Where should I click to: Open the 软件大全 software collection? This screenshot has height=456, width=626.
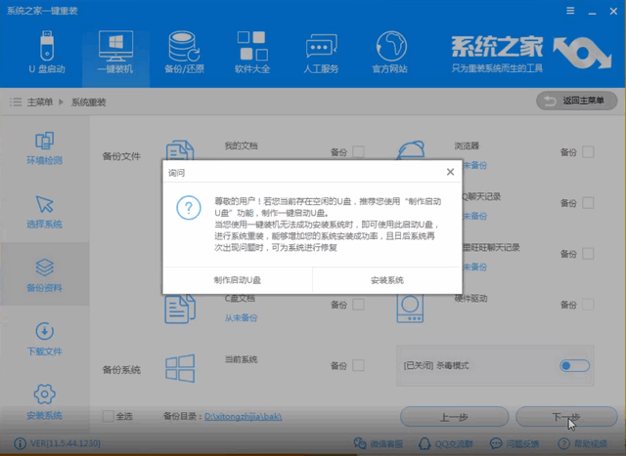pos(252,52)
